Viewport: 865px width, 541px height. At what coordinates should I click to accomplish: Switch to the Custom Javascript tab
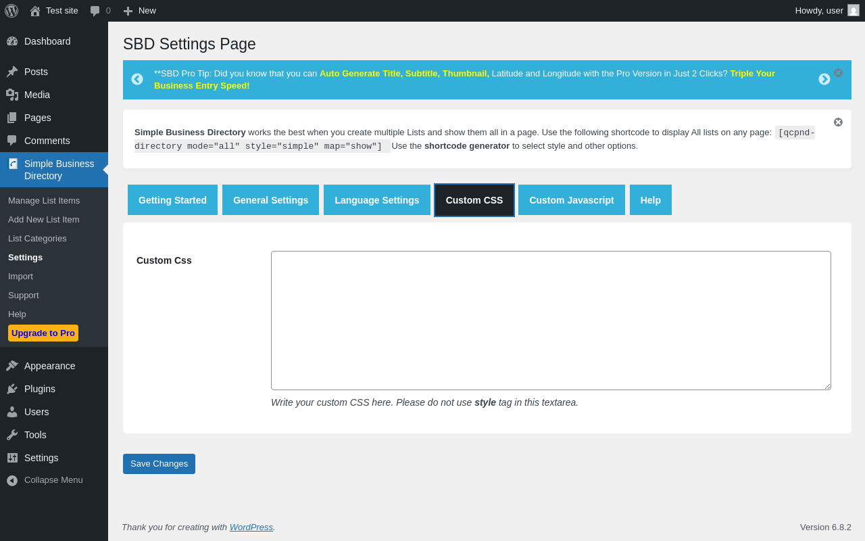(x=572, y=200)
